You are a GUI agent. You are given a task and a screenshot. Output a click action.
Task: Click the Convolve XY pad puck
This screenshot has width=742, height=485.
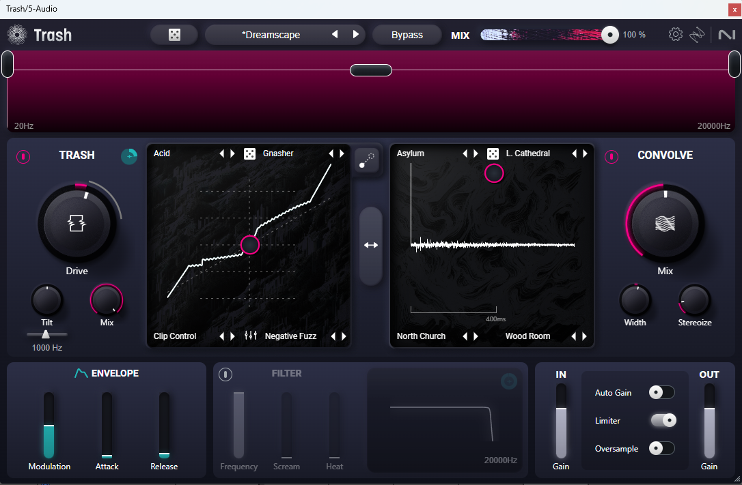tap(493, 173)
